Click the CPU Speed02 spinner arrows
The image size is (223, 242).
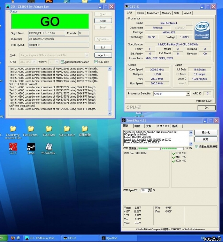(x=150, y=190)
